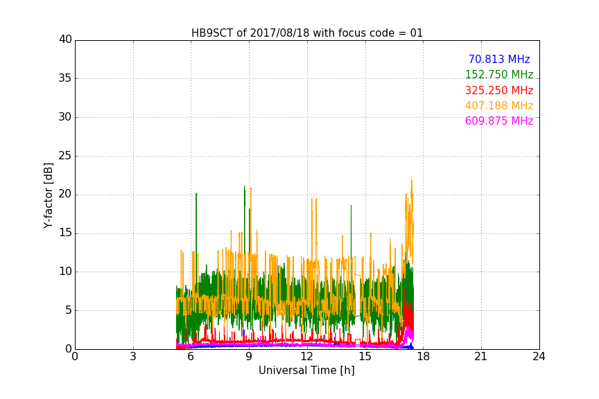Click the y-axis tick label 35

(x=65, y=78)
